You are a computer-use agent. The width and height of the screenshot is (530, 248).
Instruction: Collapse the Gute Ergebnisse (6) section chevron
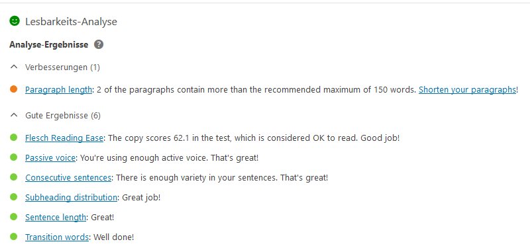14,115
